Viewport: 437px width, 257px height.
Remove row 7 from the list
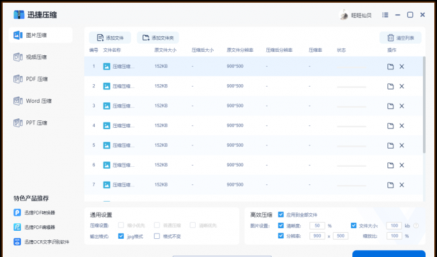point(401,185)
